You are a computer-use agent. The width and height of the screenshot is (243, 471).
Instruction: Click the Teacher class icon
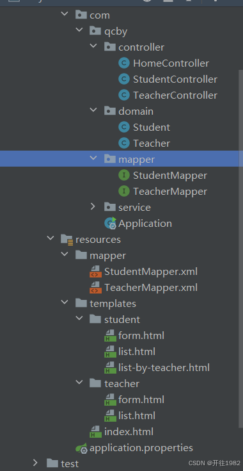tap(124, 144)
